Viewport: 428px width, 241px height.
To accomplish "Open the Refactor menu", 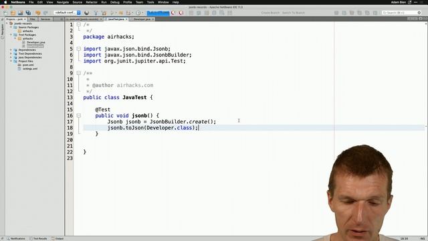I will tap(92, 2).
